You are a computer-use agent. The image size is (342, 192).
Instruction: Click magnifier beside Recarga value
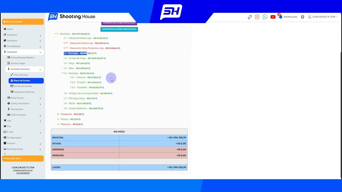click(x=93, y=73)
